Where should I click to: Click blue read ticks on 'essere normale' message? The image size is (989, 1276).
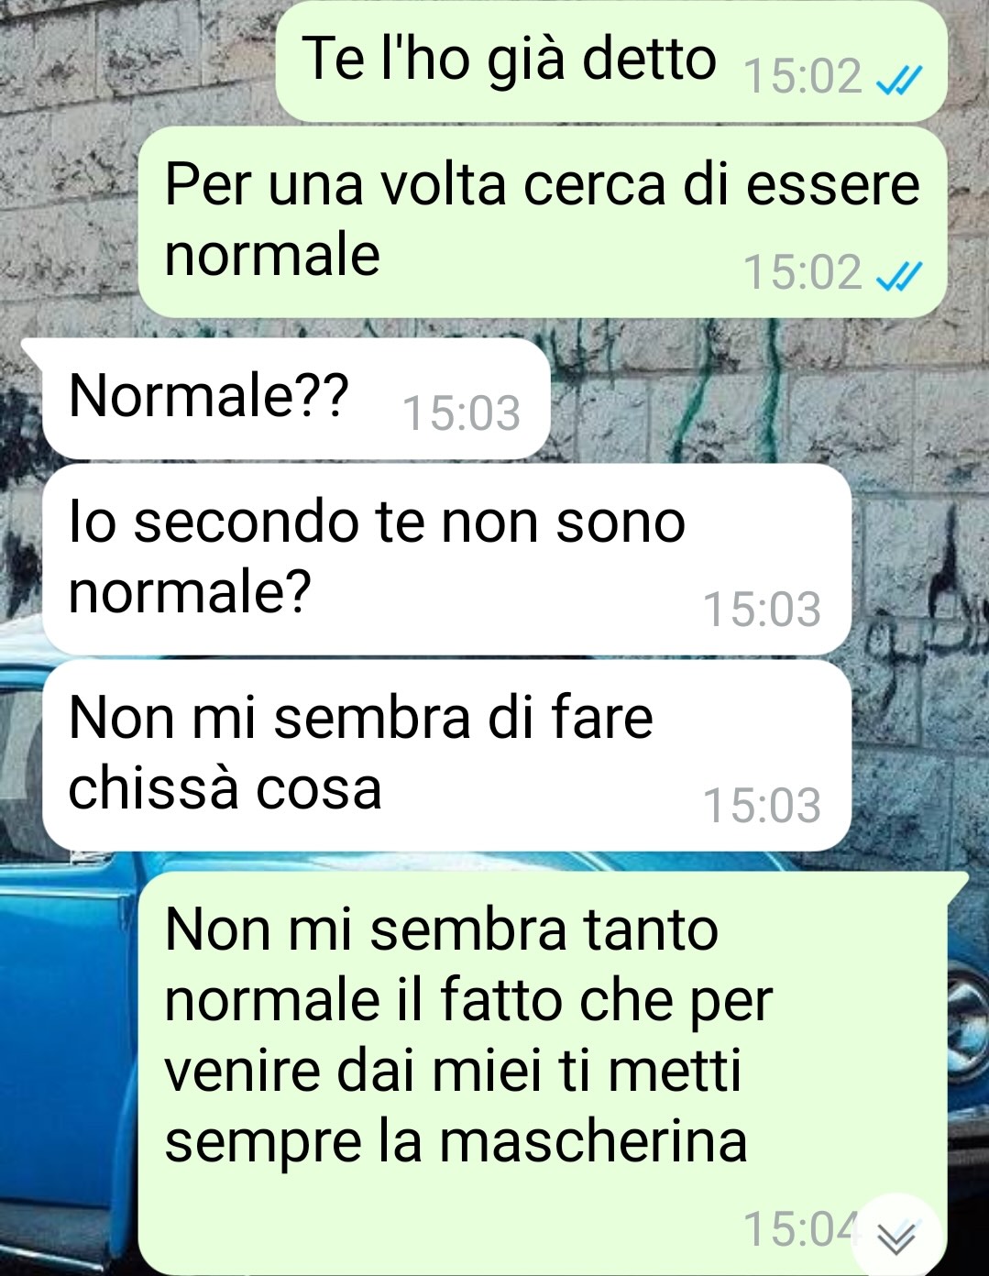coord(898,275)
